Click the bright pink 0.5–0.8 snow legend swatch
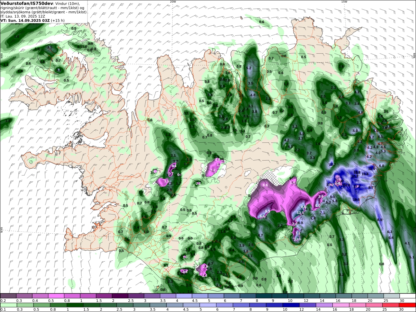 click(56, 296)
